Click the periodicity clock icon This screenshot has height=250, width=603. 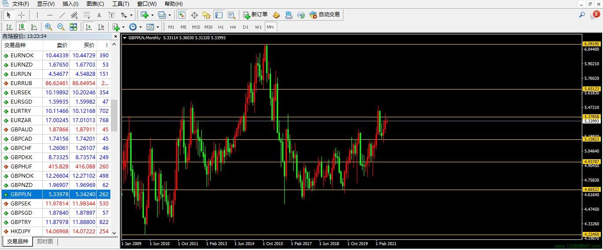(x=133, y=27)
